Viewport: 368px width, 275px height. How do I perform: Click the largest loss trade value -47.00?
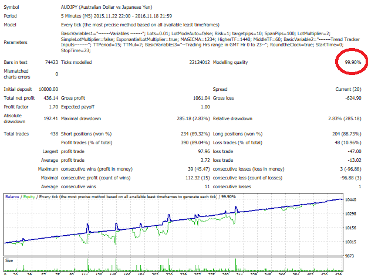pos(355,151)
